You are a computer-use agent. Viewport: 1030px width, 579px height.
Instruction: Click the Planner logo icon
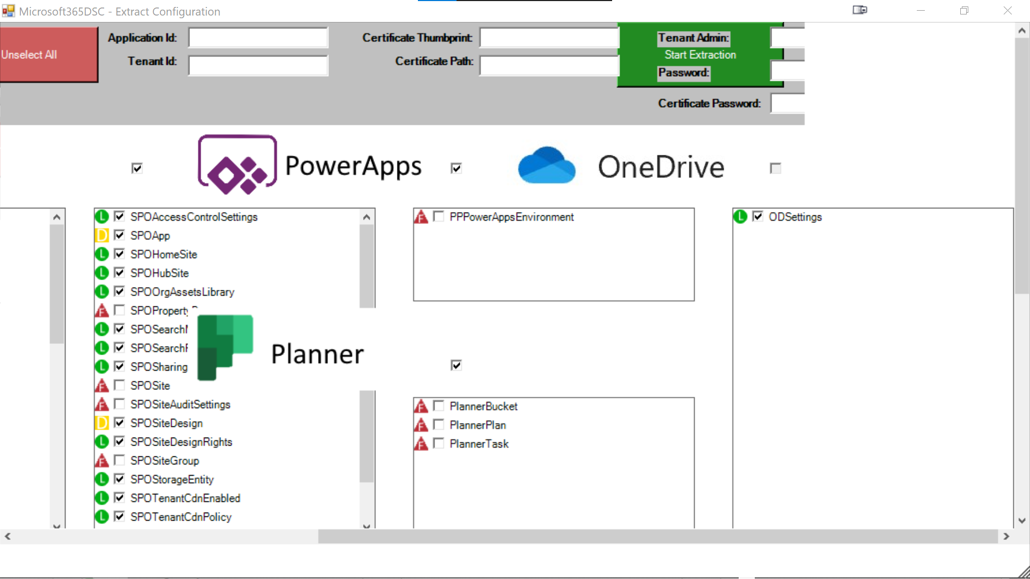[x=225, y=347]
